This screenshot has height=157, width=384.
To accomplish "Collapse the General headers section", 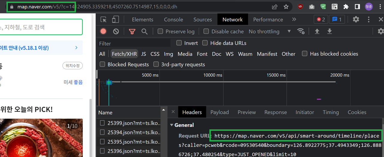I will [172, 125].
